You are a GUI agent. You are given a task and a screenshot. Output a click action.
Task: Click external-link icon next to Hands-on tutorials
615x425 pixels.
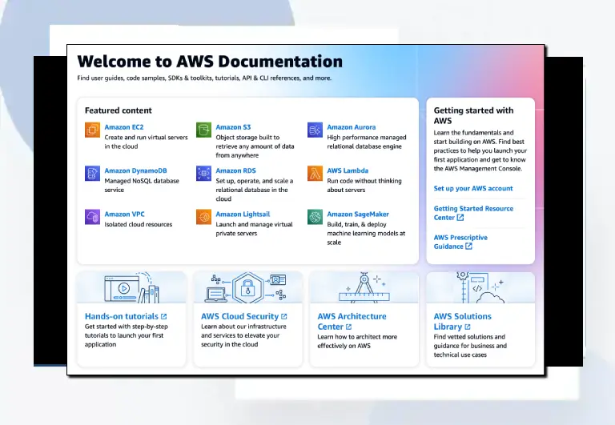(x=164, y=316)
